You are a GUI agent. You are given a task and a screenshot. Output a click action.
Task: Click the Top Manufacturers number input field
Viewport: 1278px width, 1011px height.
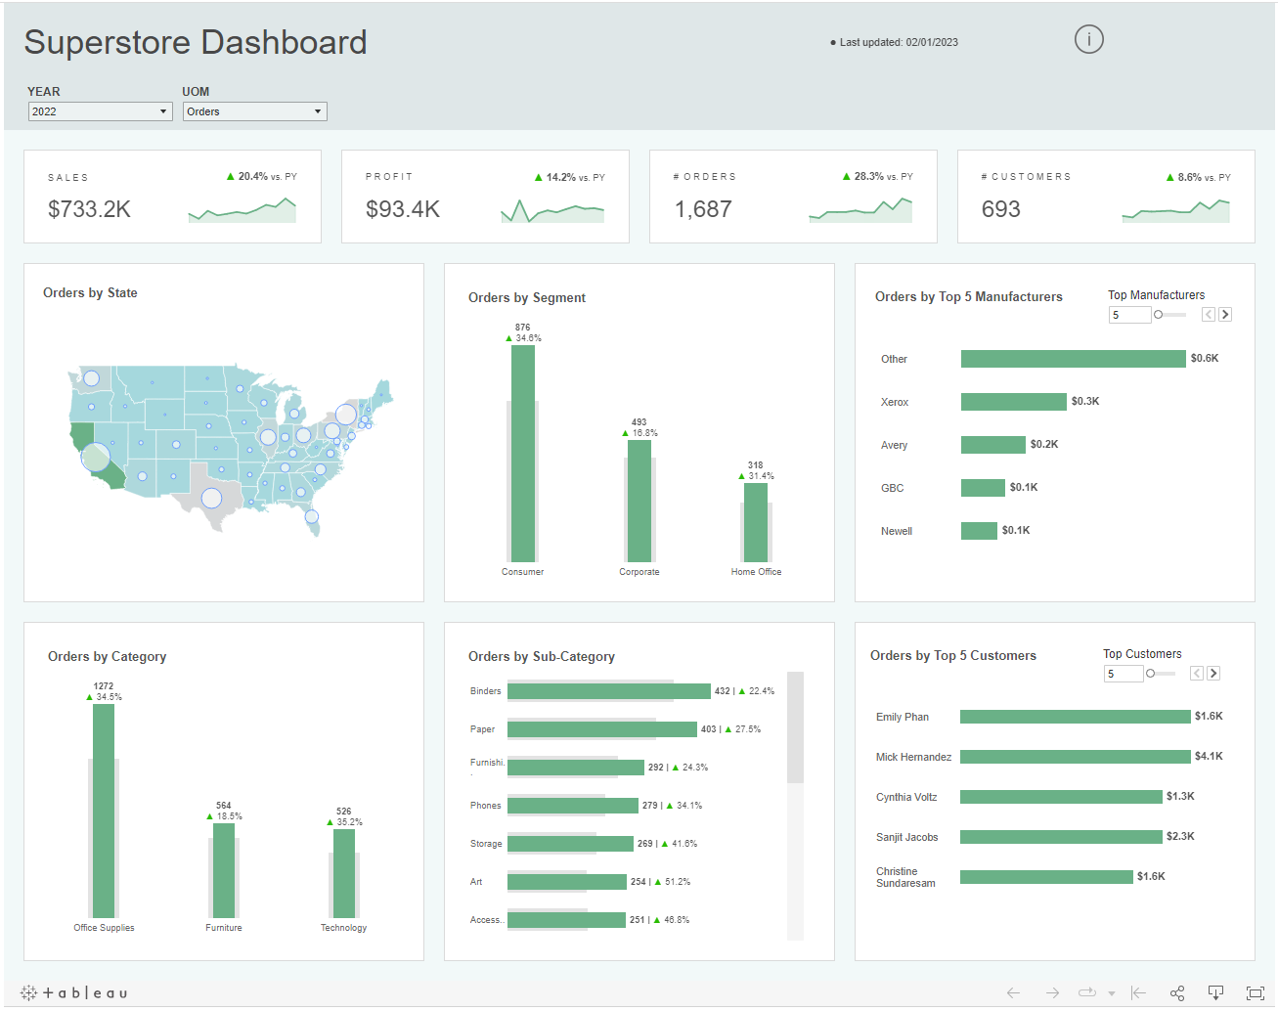(1129, 315)
